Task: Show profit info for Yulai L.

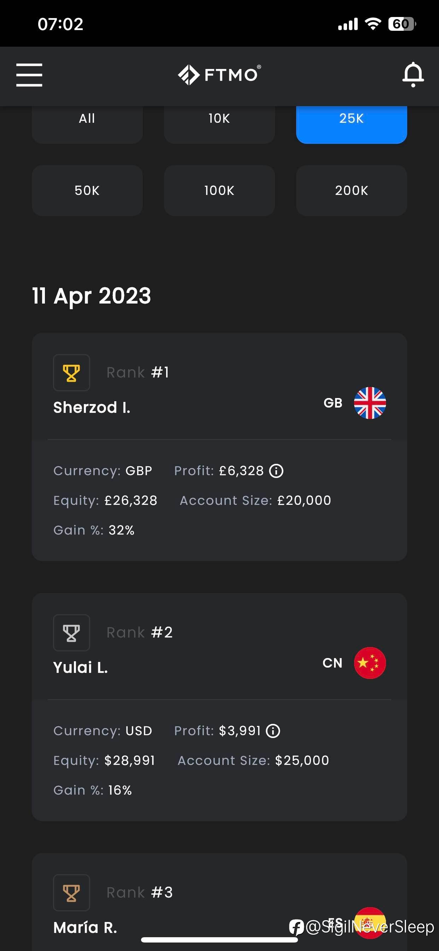Action: pos(273,731)
